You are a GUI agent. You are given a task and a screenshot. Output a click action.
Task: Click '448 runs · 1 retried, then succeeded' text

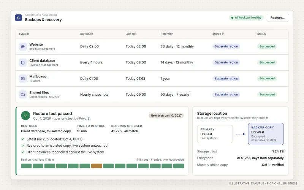(160, 160)
